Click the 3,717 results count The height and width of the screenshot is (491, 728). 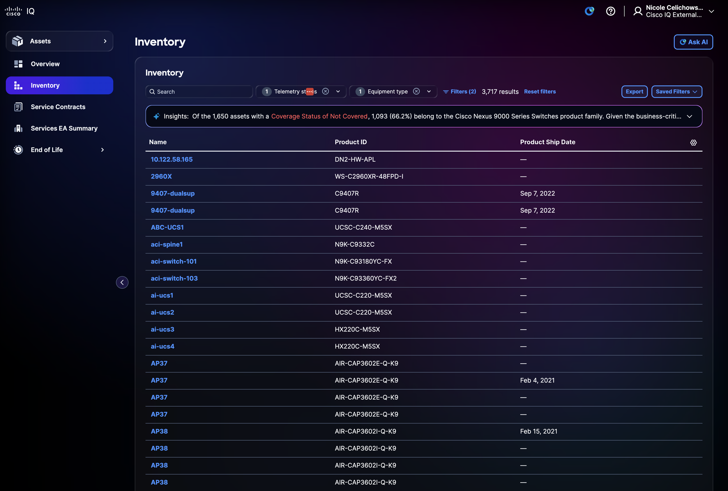click(x=500, y=92)
